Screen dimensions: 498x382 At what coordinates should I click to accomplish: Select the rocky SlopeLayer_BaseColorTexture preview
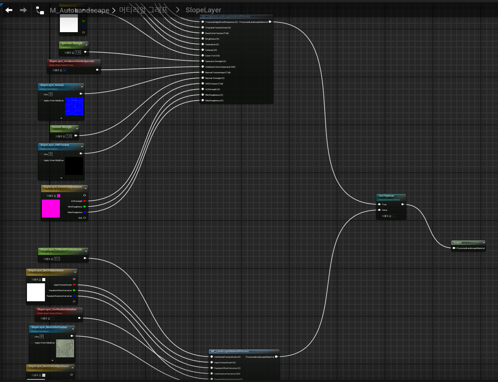(x=65, y=348)
